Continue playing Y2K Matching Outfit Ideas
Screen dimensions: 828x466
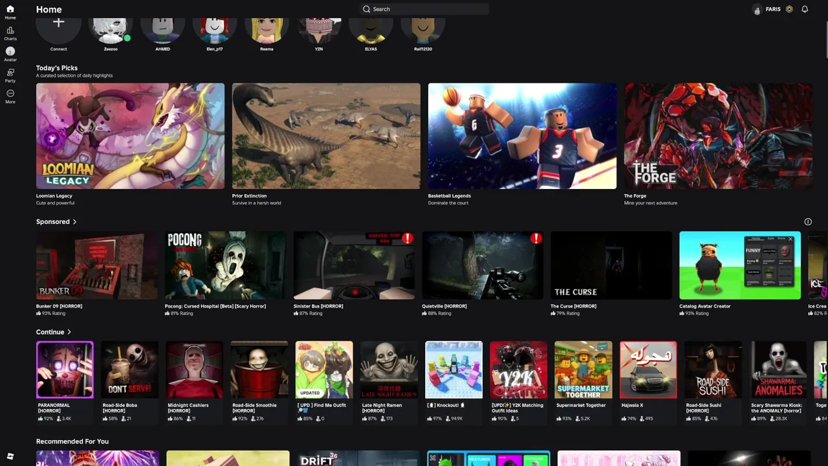click(x=518, y=370)
